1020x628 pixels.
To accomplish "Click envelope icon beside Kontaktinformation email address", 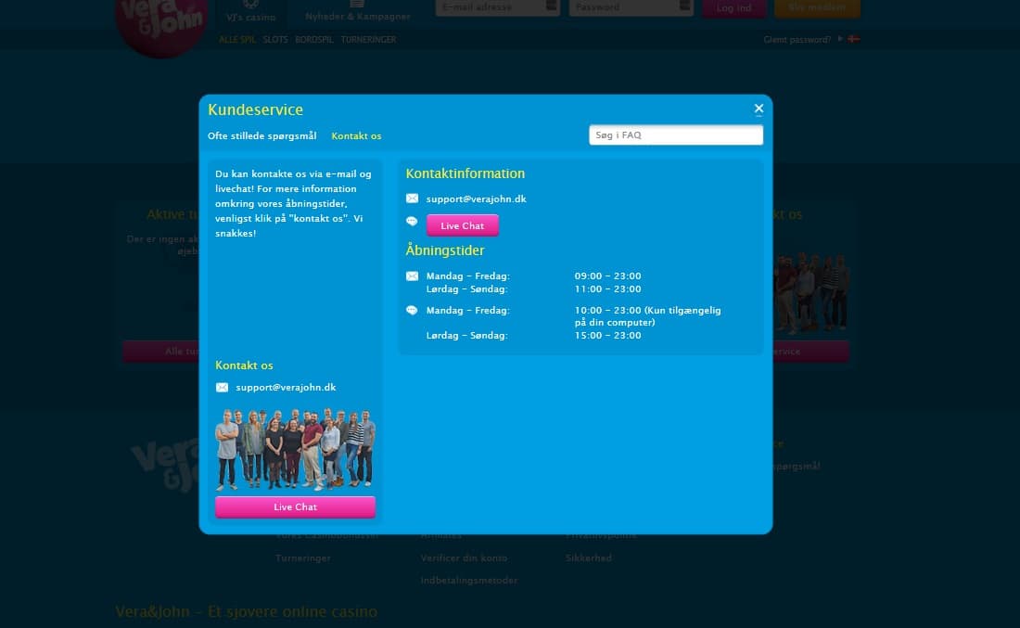I will point(412,199).
